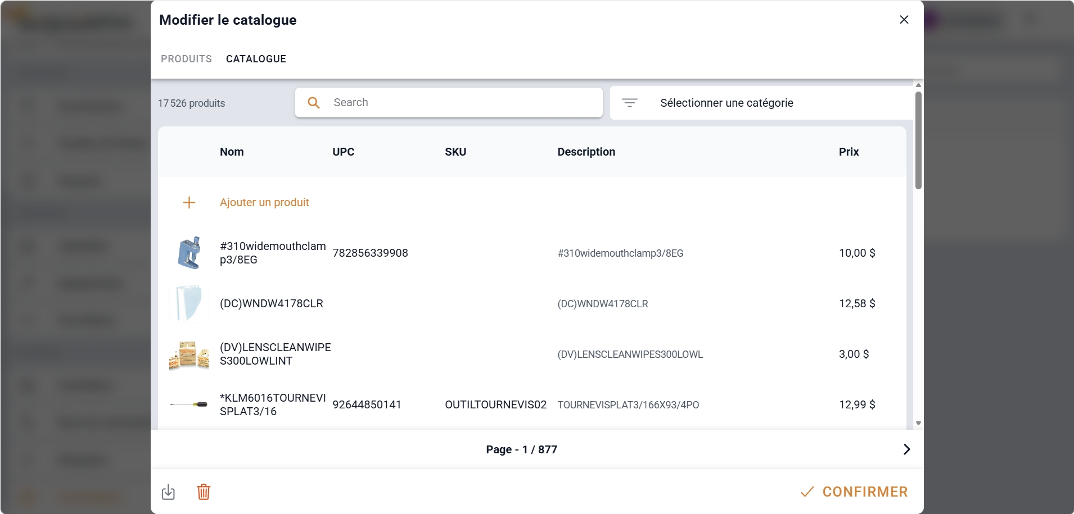Click price 10,00 $
This screenshot has height=514, width=1074.
coord(857,253)
